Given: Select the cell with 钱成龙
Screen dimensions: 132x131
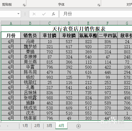Looking at the screenshot, I should [x=30, y=108].
